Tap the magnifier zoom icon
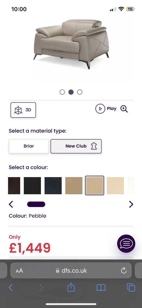Screen dimensions: 142x308 pos(124,109)
